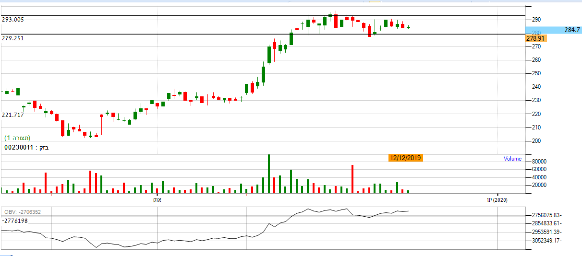Click the אוק month label on time axis
This screenshot has width=582, height=256.
click(x=157, y=199)
